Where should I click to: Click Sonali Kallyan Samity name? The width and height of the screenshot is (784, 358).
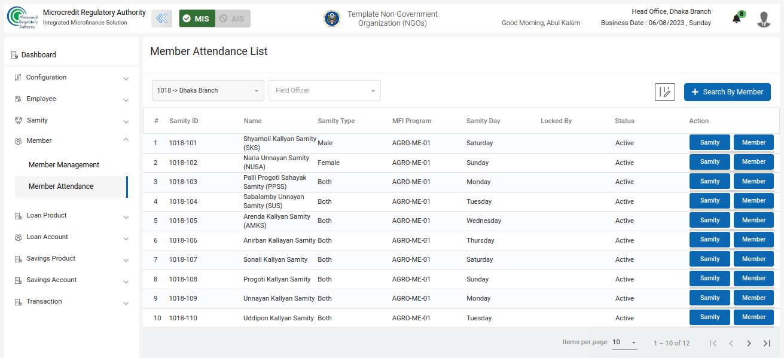coord(275,260)
